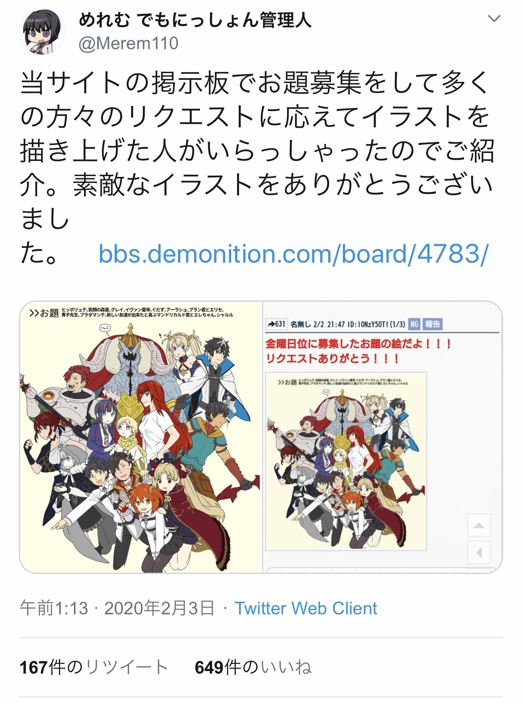
Task: Open the Twitter Web Client source link
Action: [306, 608]
